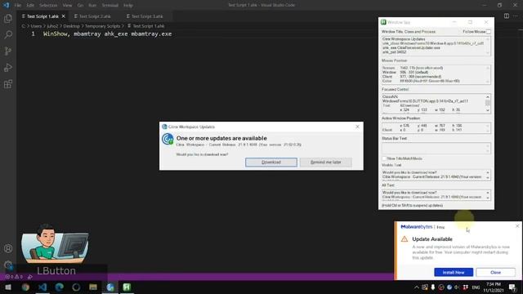
Task: Click the VS Code logo in title bar
Action: tap(6, 5)
